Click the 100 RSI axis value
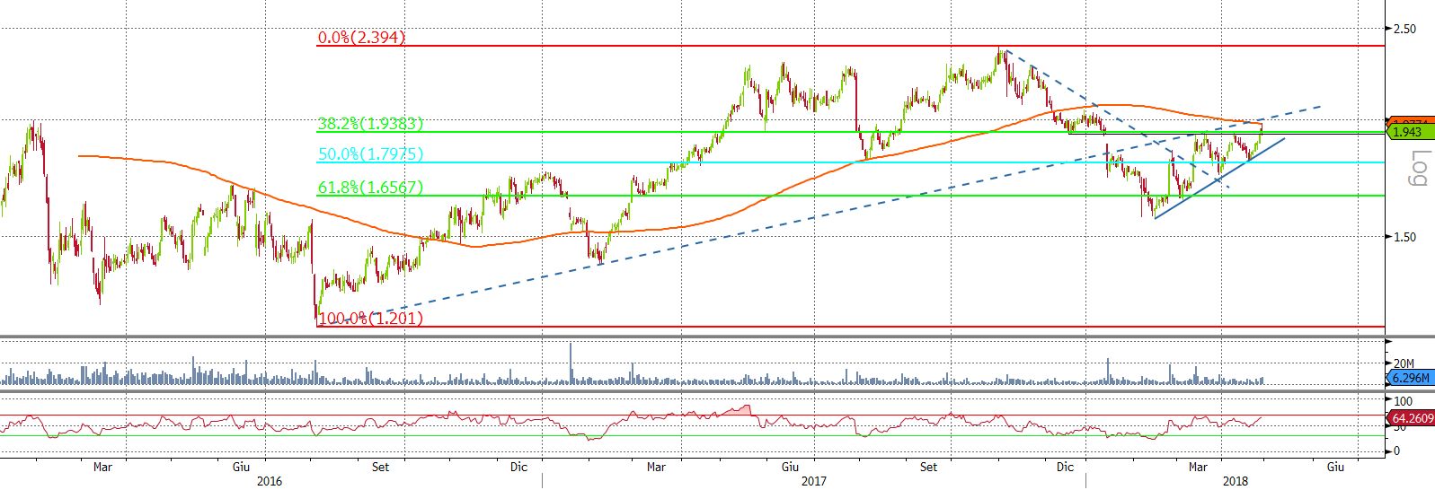The height and width of the screenshot is (490, 1435). [1404, 401]
